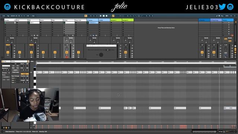Screen dimensions: 238x134
Task: Toggle track activator 4
Action: 43,52
